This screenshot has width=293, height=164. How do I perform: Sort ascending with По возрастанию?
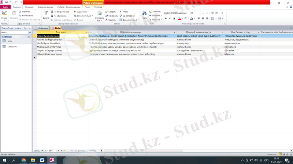click(60, 12)
